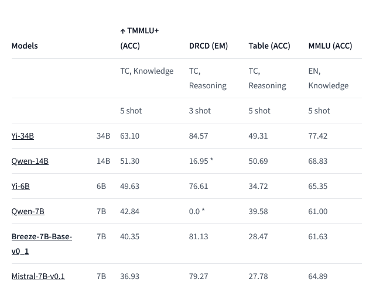Screen dimensions: 366x296
Task: Follow the Yi-6B model link
Action: tap(20, 186)
